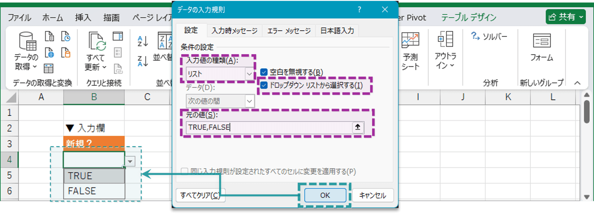
Task: Switch to the エラー メッセージ tab
Action: 289,31
